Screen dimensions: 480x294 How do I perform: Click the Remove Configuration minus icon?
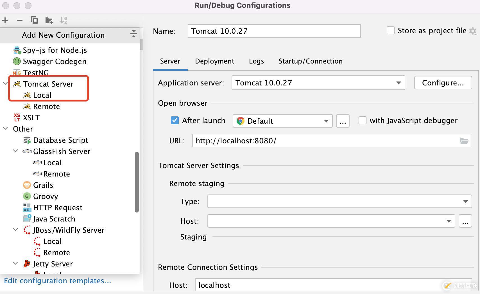20,20
